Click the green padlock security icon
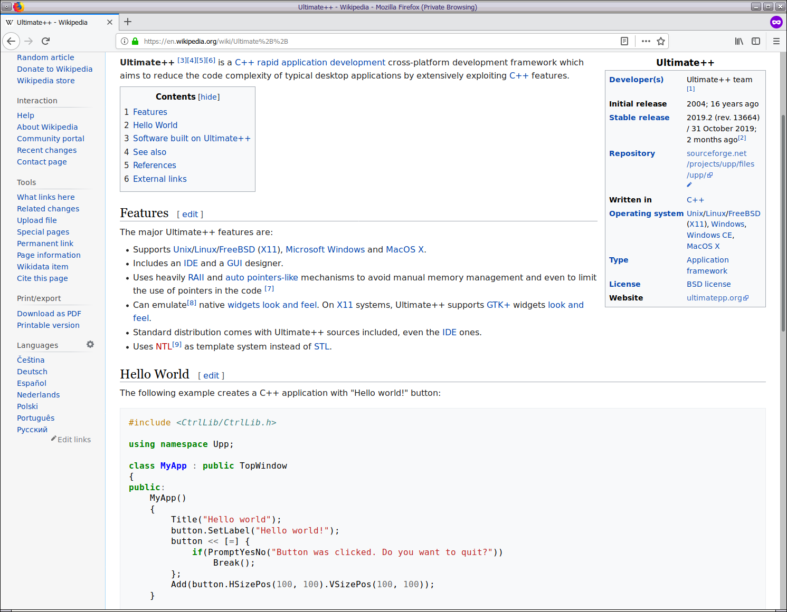Image resolution: width=787 pixels, height=612 pixels. click(135, 41)
